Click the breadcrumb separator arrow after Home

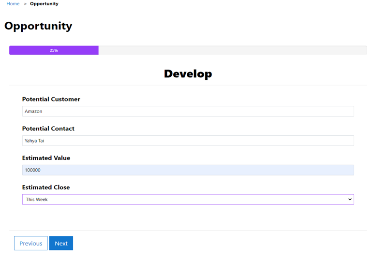point(25,4)
